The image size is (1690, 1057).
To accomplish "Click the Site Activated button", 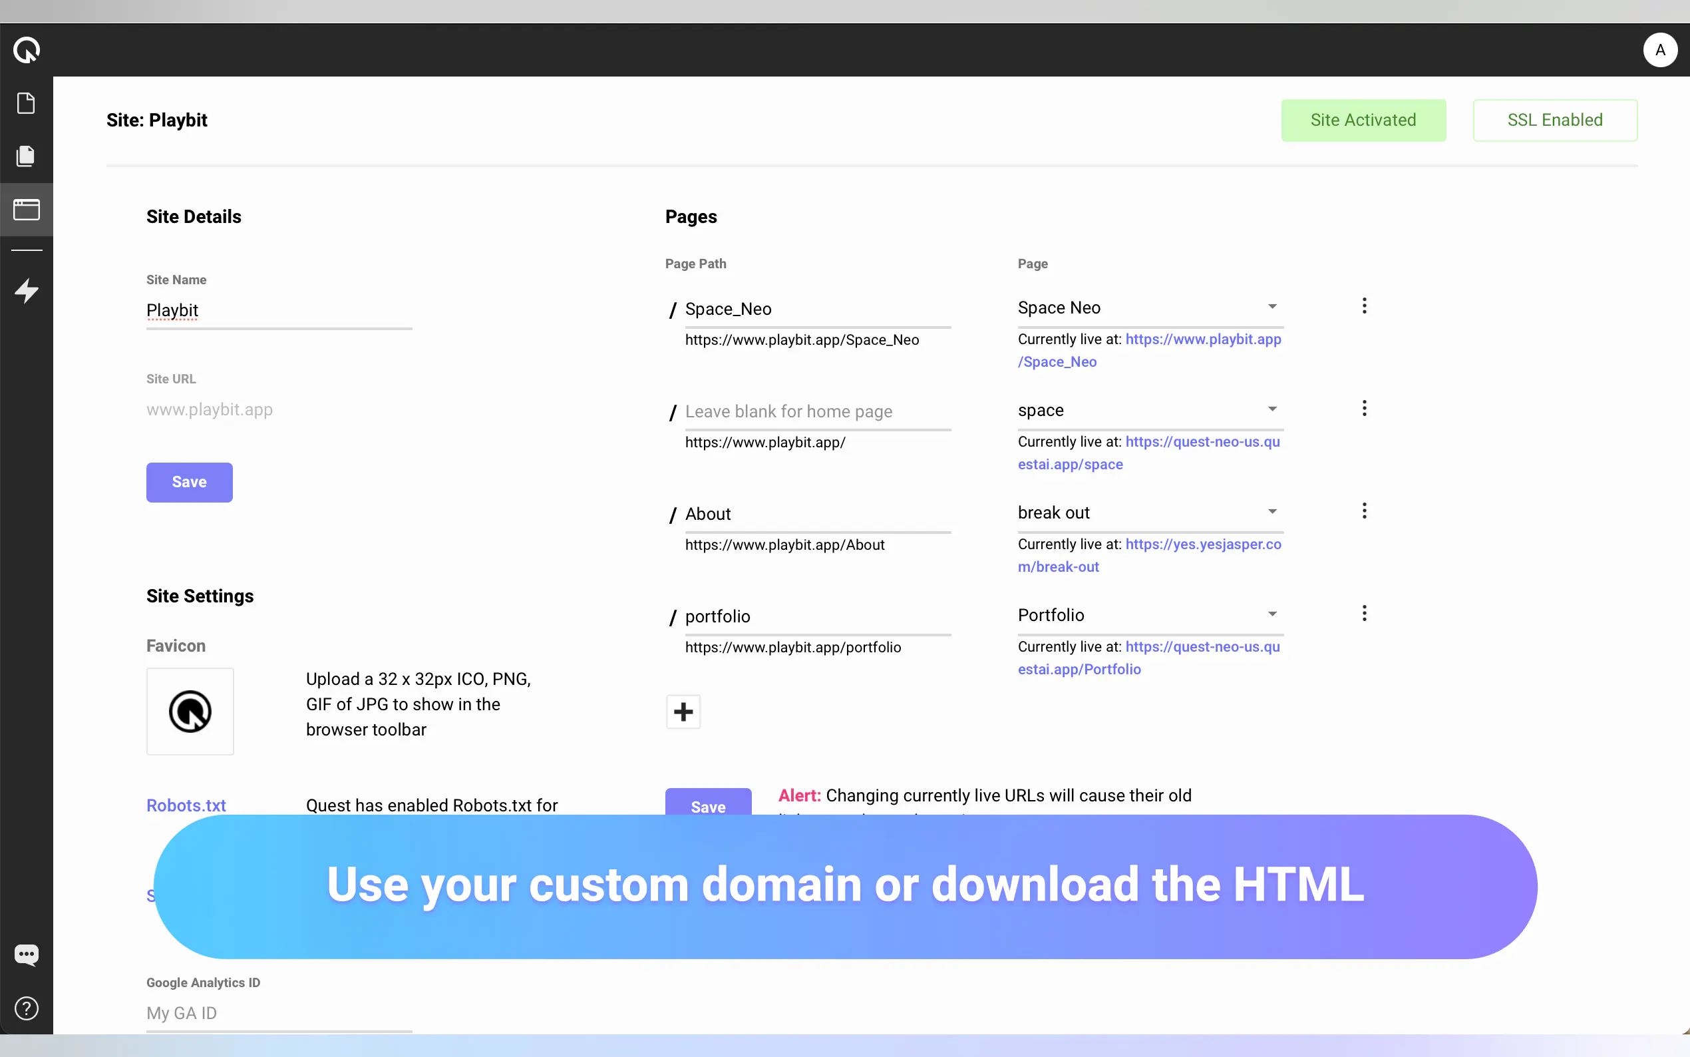I will [x=1363, y=120].
